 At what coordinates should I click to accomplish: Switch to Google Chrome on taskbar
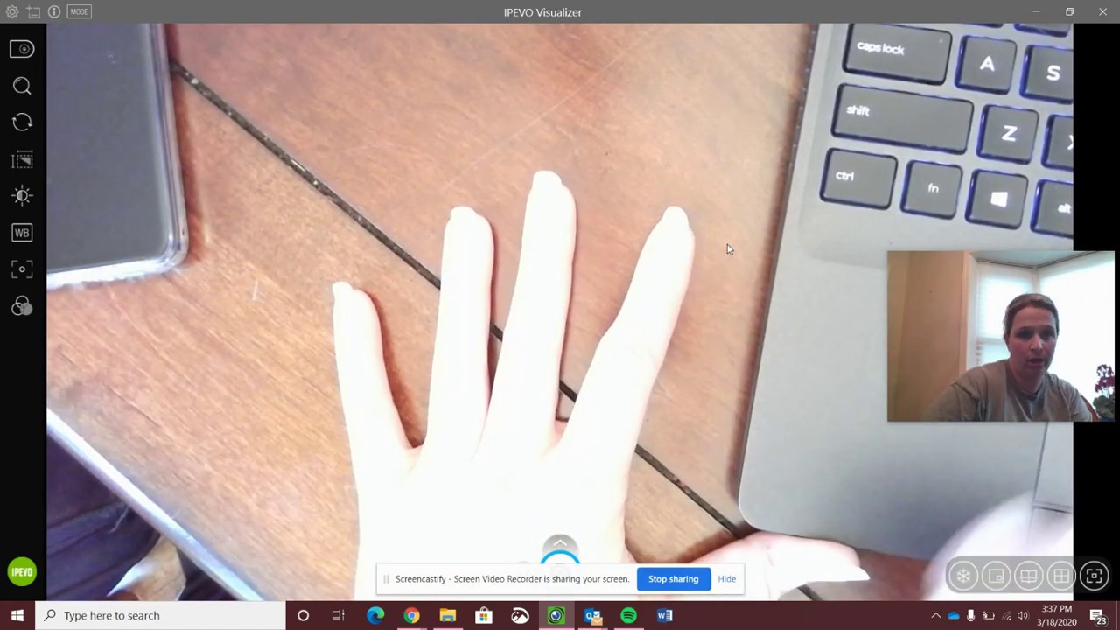tap(411, 615)
